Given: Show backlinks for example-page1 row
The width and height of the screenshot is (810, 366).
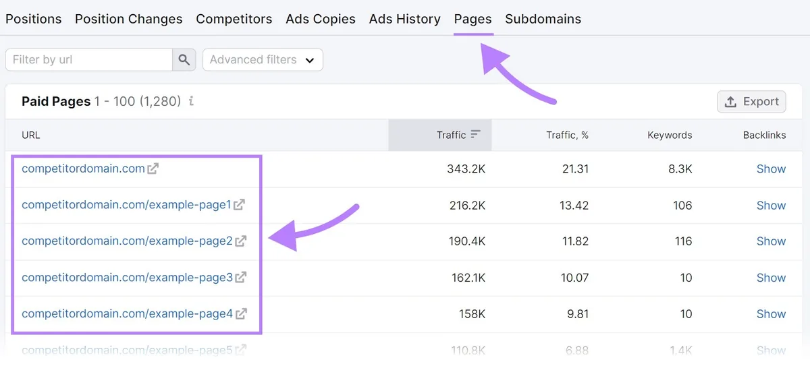Looking at the screenshot, I should coord(772,205).
